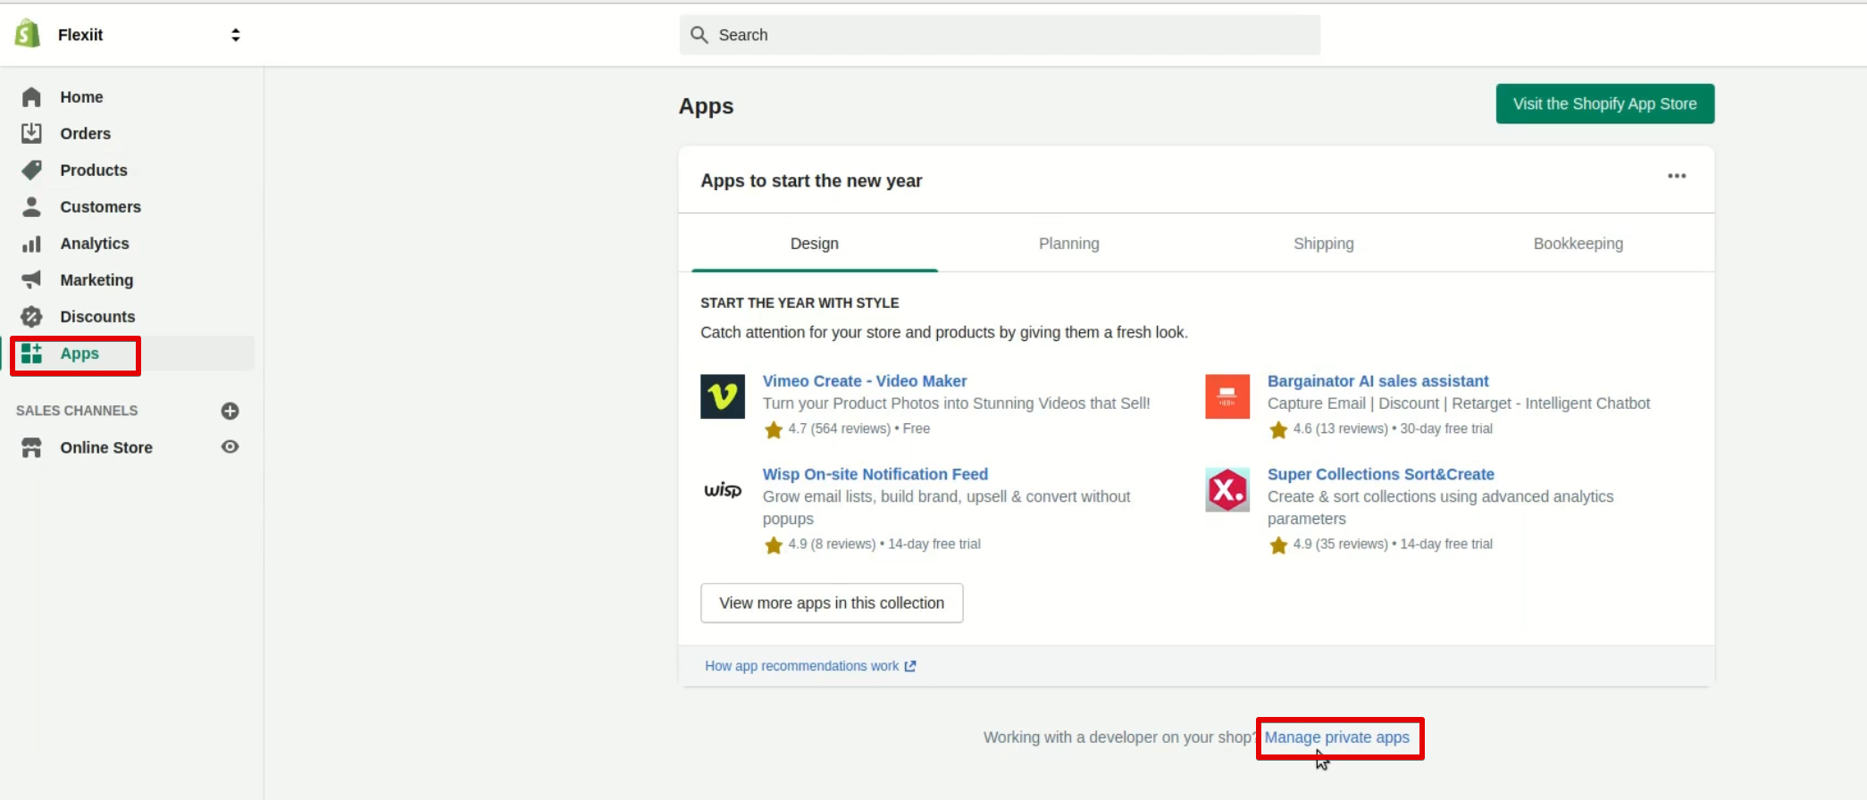Open Customers in the sidebar
This screenshot has width=1867, height=800.
point(101,206)
